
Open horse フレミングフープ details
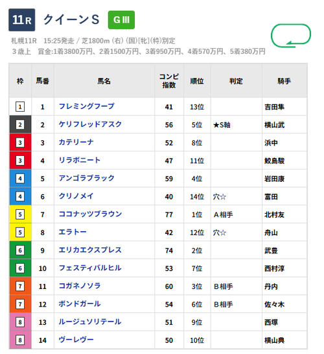[86, 106]
